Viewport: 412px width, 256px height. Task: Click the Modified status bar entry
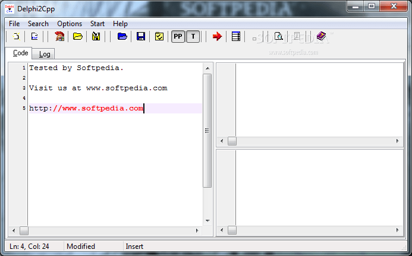pyautogui.click(x=81, y=246)
